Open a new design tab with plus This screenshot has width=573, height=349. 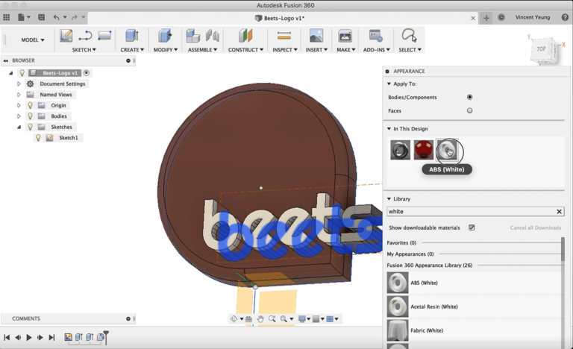(x=486, y=18)
